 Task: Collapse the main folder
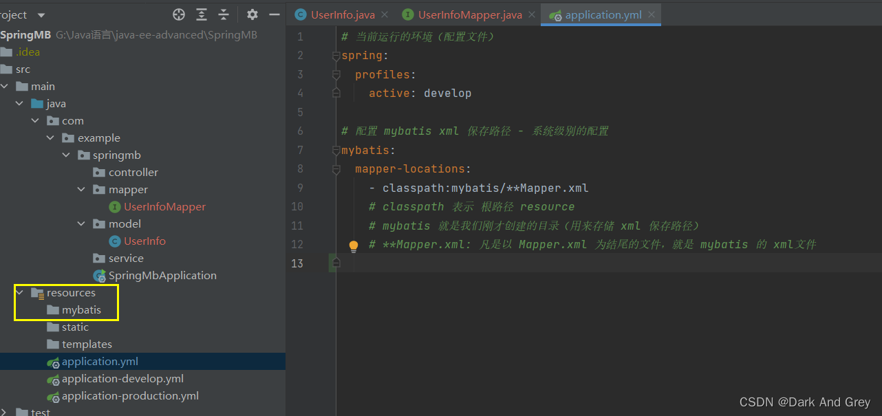click(x=5, y=86)
